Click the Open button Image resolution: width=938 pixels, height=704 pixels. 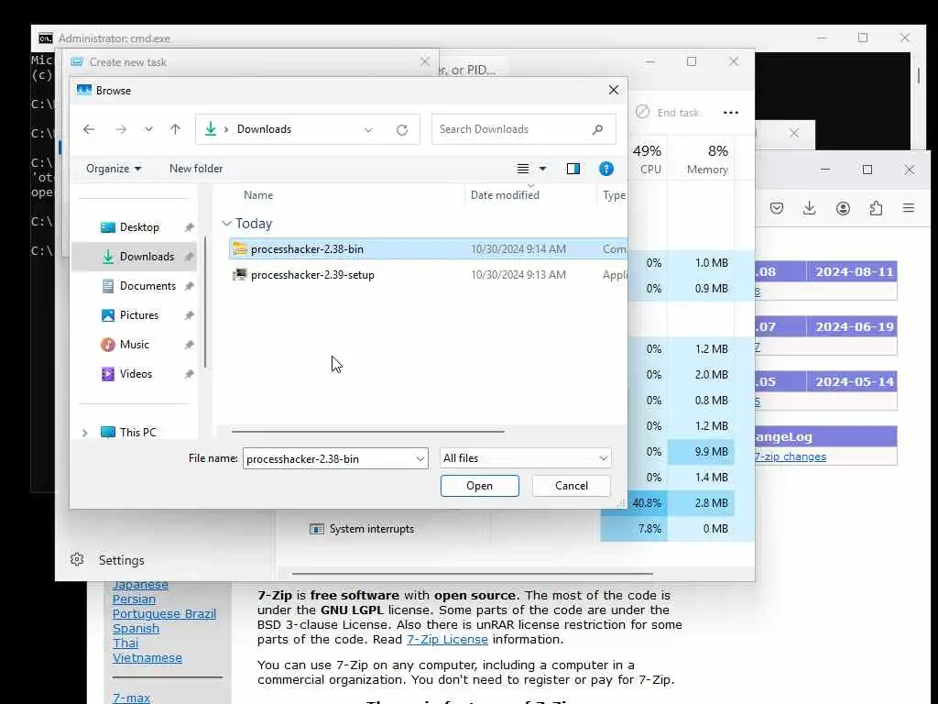click(480, 486)
